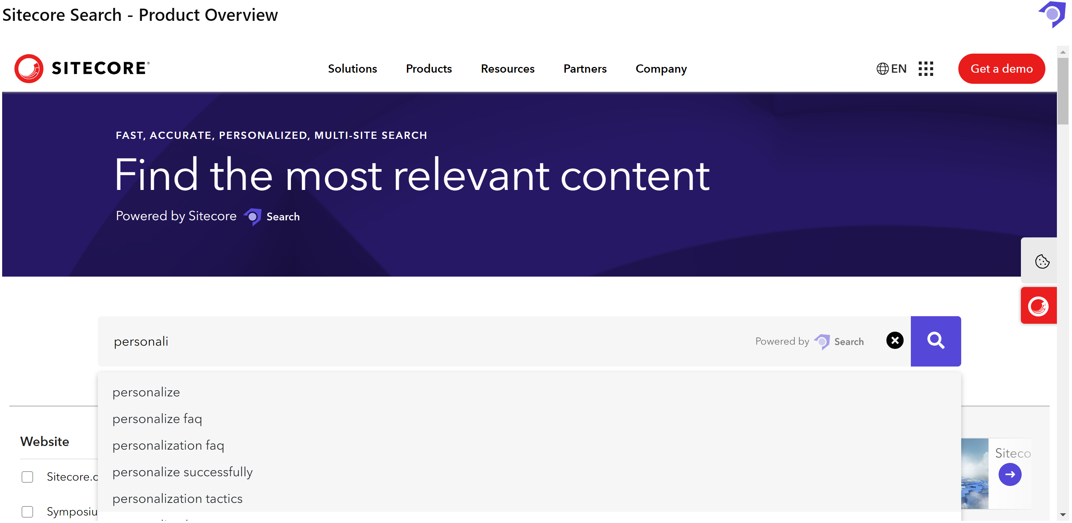The height and width of the screenshot is (523, 1072).
Task: Open the nine-dot apps grid menu
Action: pyautogui.click(x=926, y=69)
